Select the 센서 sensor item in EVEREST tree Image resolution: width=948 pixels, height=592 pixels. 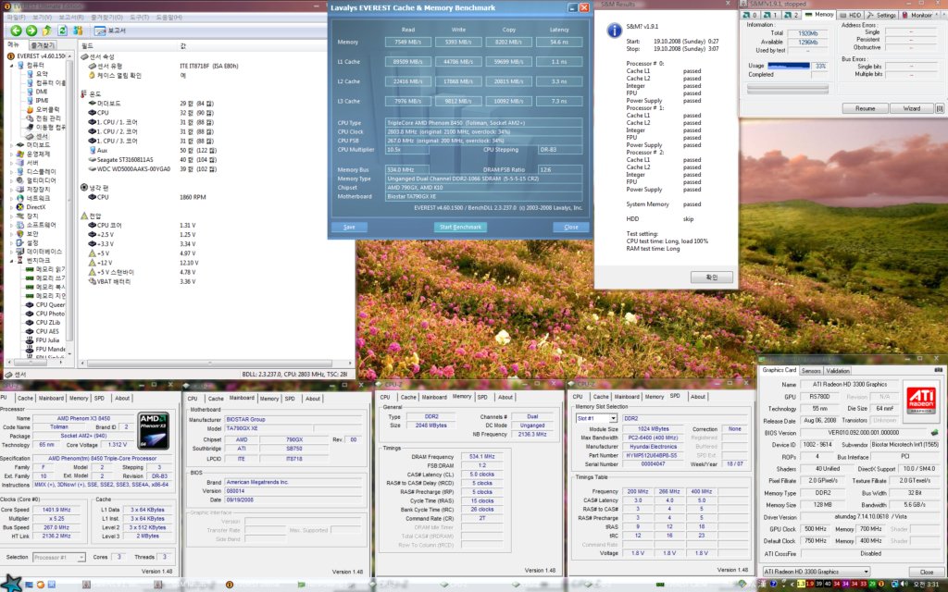[x=37, y=137]
